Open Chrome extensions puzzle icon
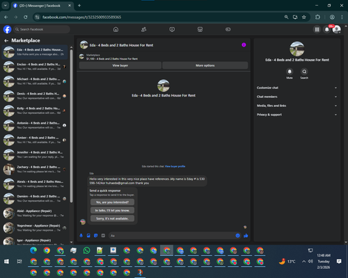348x278 pixels. point(317,17)
